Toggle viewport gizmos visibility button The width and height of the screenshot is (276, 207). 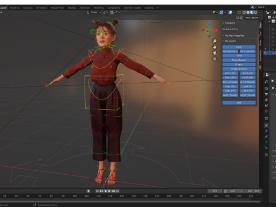(221, 13)
